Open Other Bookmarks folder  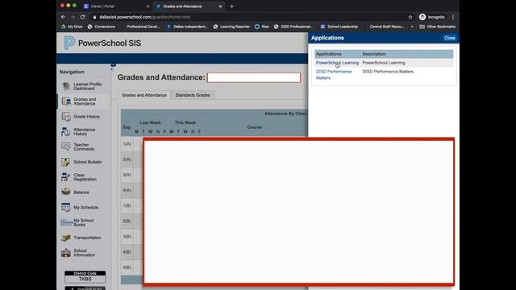(x=437, y=27)
